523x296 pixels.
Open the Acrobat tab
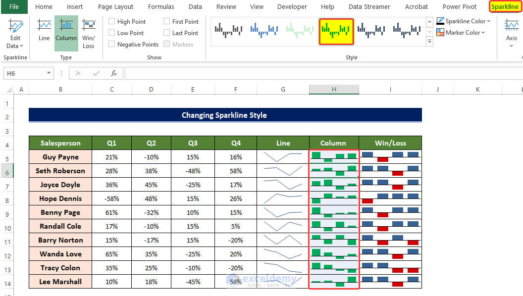416,6
